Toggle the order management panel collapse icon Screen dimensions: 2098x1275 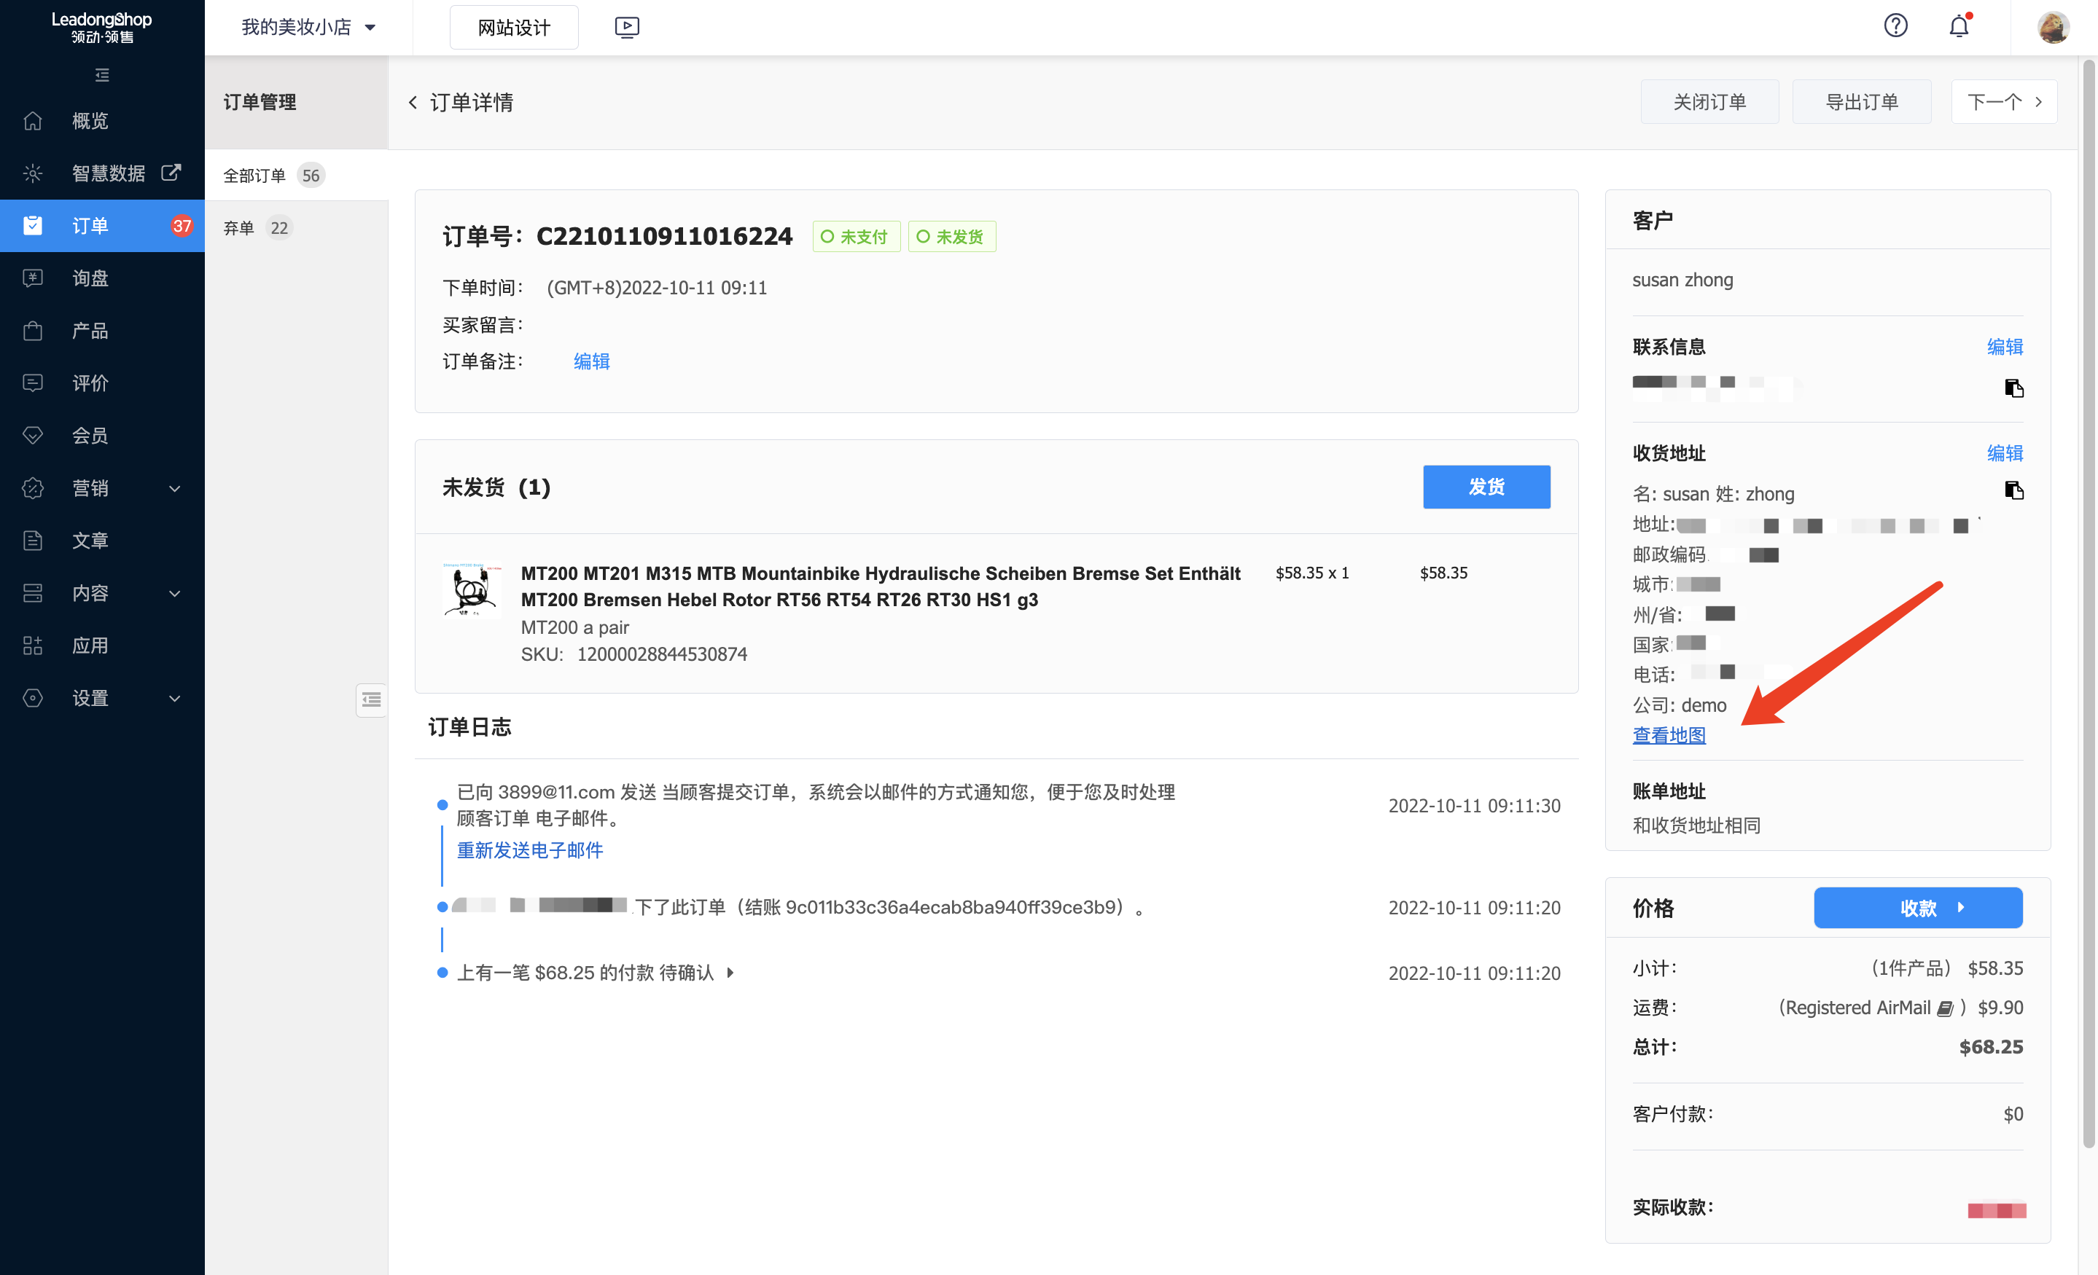coord(371,699)
